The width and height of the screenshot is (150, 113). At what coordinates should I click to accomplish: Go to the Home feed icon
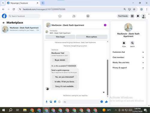(60, 16)
